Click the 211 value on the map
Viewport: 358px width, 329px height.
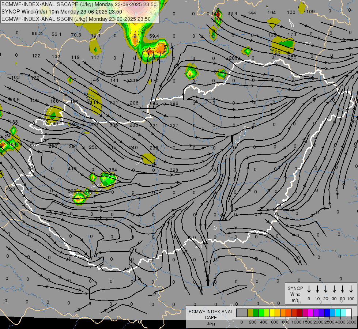tap(114, 103)
